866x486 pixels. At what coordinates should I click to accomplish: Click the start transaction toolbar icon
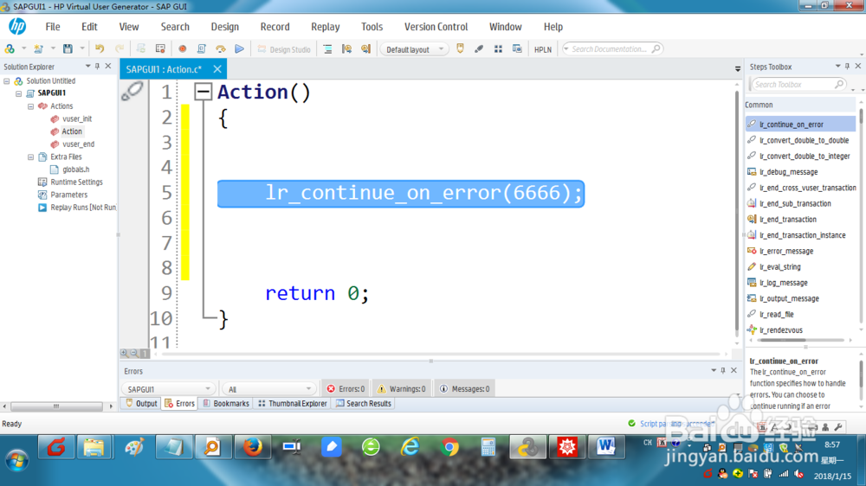click(347, 49)
